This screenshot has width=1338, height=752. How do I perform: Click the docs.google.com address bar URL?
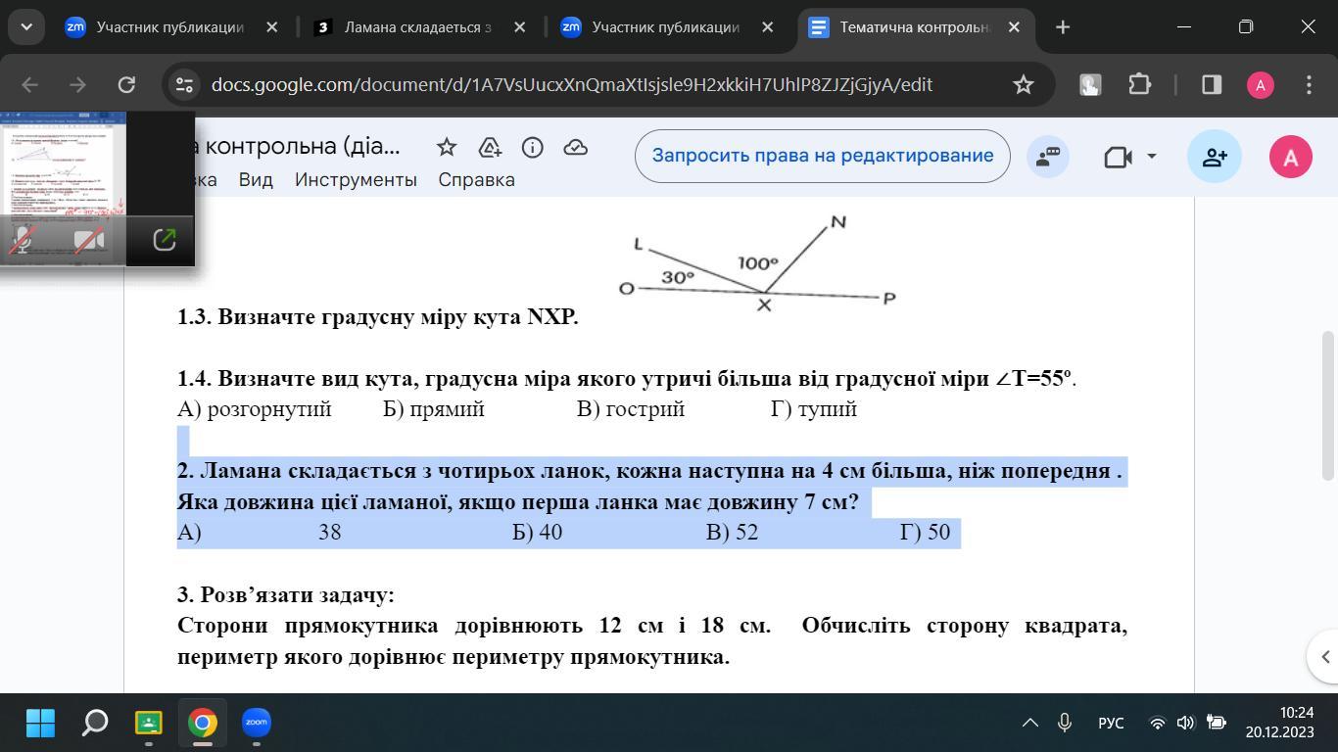click(572, 85)
